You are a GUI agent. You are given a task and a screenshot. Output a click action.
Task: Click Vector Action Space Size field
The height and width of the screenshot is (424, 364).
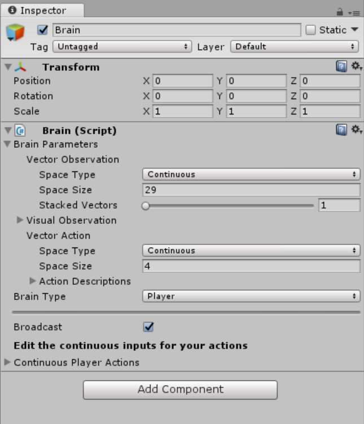click(251, 266)
